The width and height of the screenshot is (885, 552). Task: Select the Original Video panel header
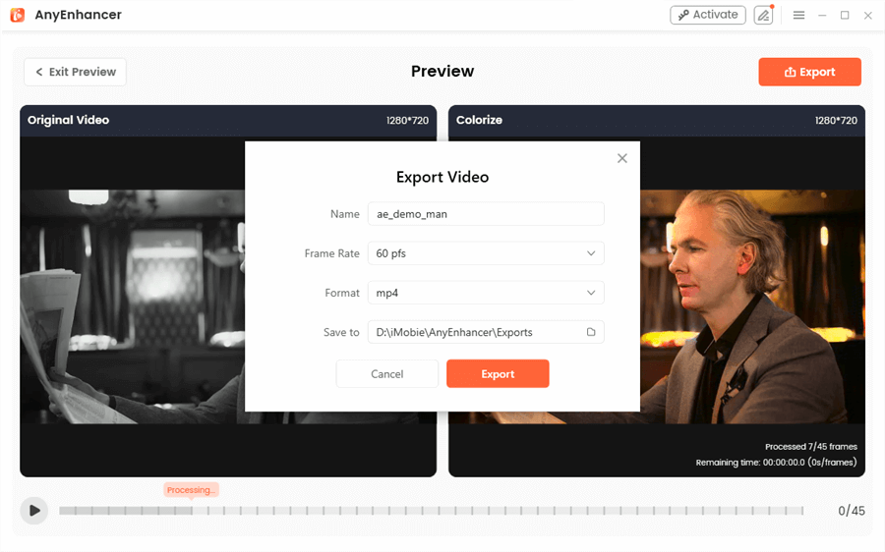click(228, 120)
